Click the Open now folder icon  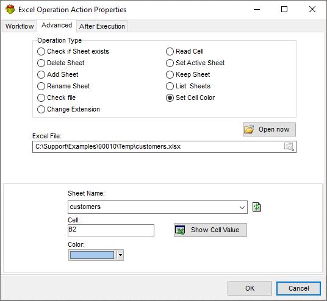pyautogui.click(x=249, y=129)
